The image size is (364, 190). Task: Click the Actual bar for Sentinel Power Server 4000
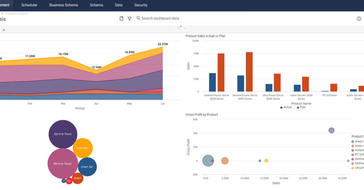click(x=241, y=84)
